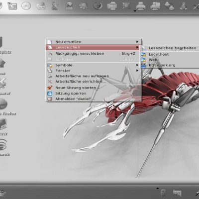199x199 pixels.
Task: Click small black arrow under top panel printer
Action: click(x=135, y=11)
